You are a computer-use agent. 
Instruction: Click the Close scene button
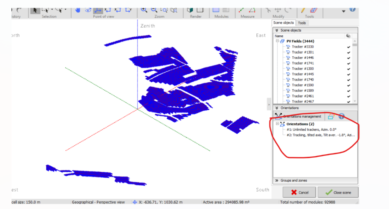click(338, 192)
